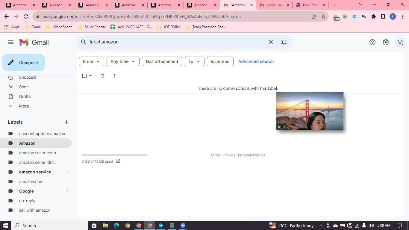Open the Chrome Extensions puzzle icon
409x230 pixels.
tap(374, 17)
